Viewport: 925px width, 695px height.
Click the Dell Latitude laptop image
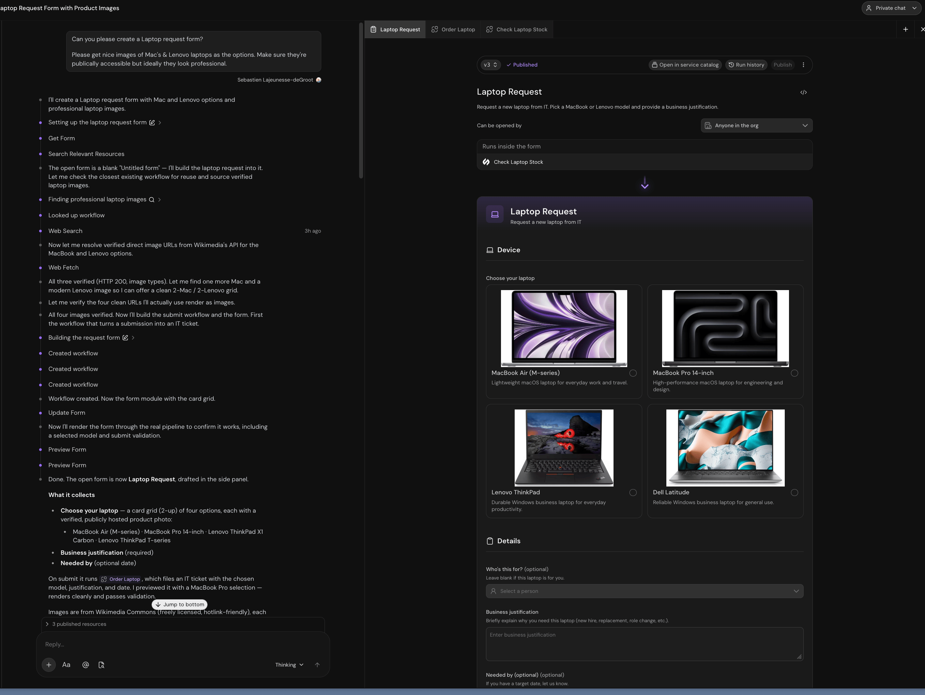tap(725, 448)
